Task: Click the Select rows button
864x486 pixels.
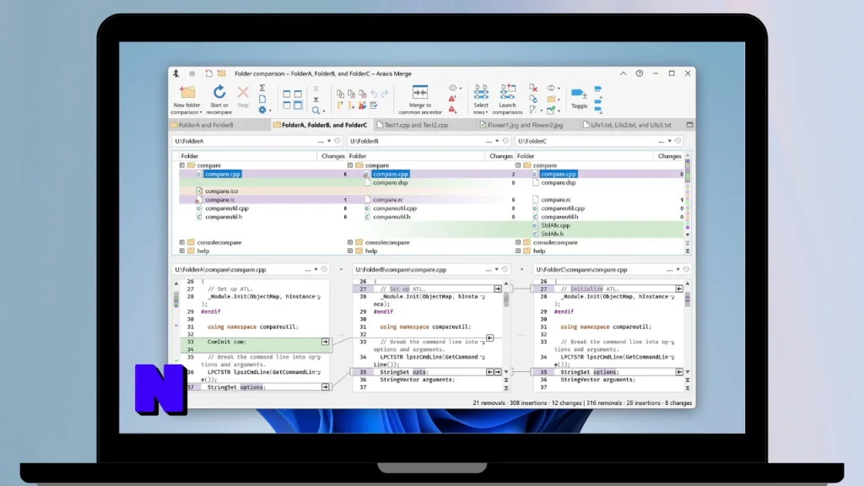Action: pos(481,100)
